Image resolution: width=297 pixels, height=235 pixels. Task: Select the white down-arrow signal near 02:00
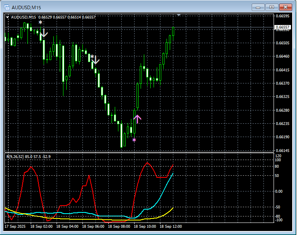coord(44,33)
